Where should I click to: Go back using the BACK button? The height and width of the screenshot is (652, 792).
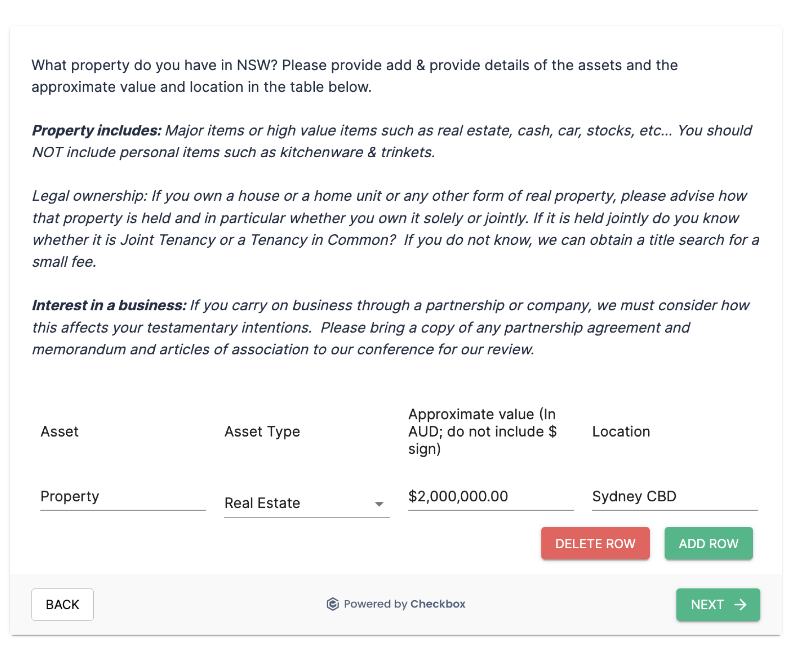62,605
